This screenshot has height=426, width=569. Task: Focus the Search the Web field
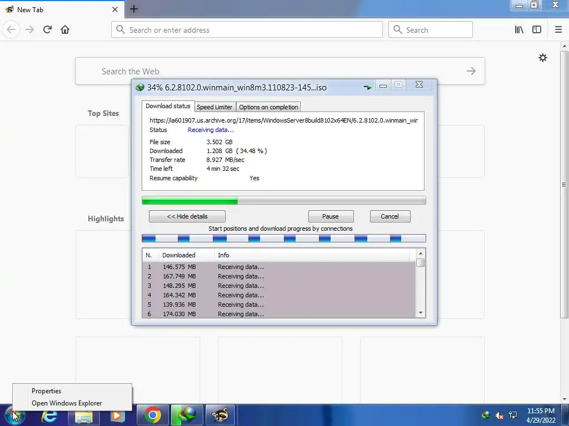point(280,71)
